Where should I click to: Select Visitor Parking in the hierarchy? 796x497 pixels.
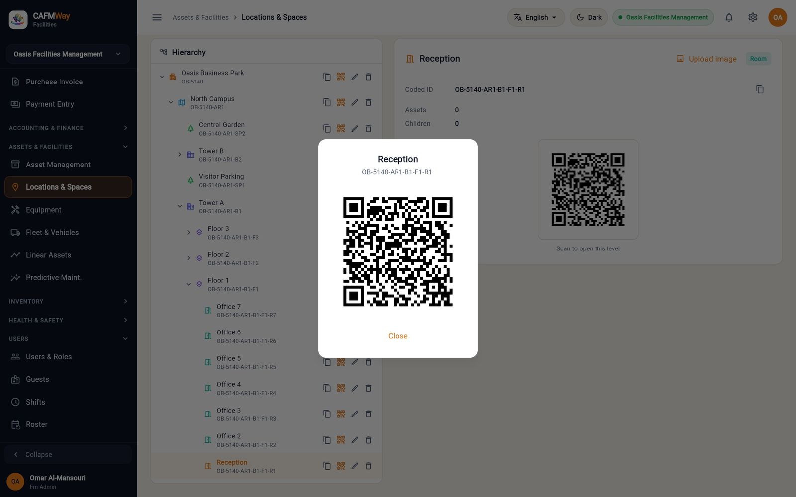click(x=266, y=180)
